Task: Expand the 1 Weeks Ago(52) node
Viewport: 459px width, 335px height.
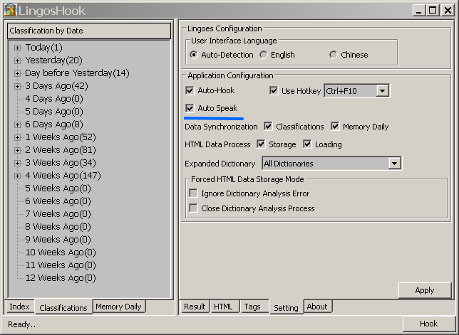Action: coord(17,137)
